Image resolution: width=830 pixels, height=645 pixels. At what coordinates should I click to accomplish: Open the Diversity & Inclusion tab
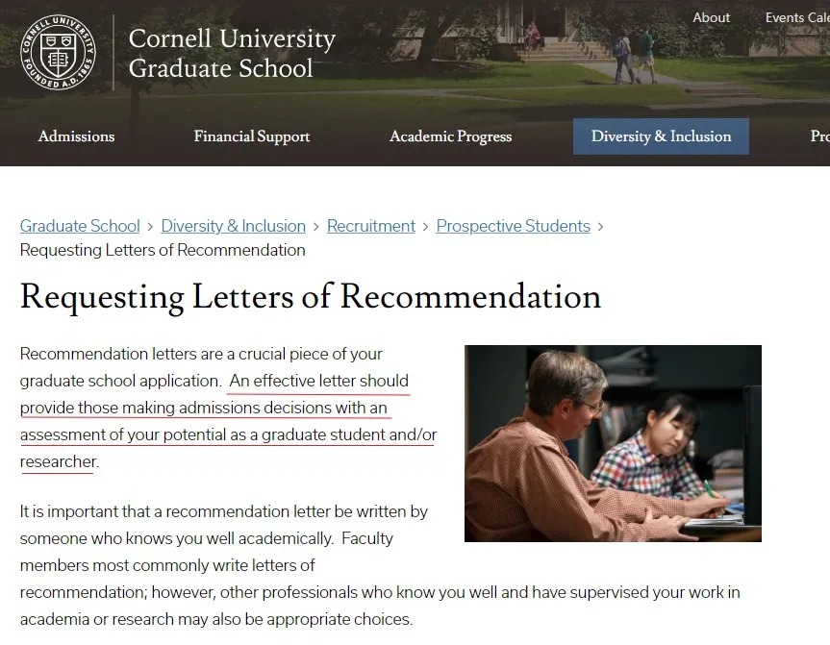click(661, 136)
